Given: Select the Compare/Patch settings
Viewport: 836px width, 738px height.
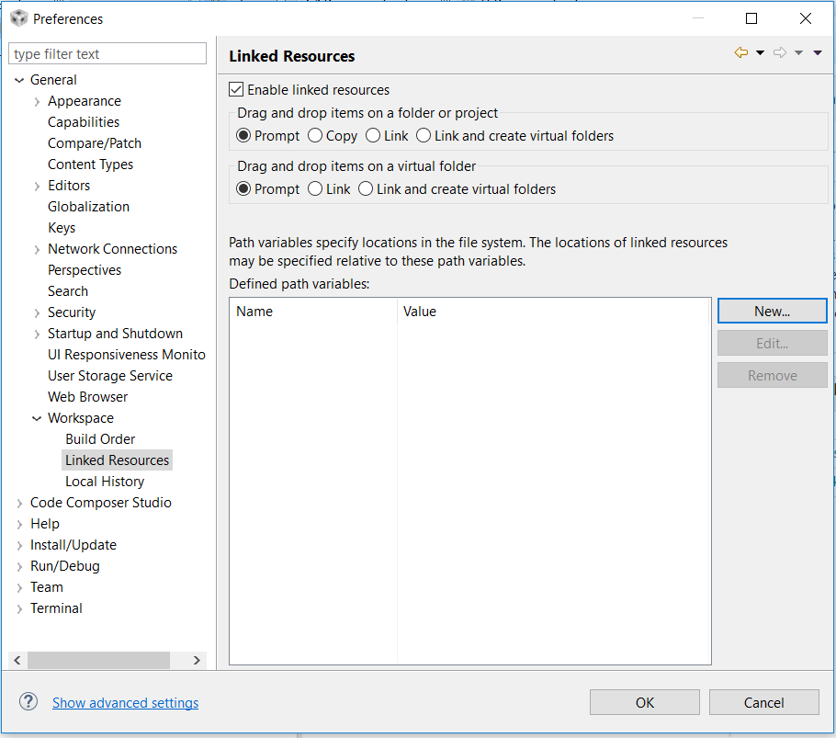Looking at the screenshot, I should [94, 142].
